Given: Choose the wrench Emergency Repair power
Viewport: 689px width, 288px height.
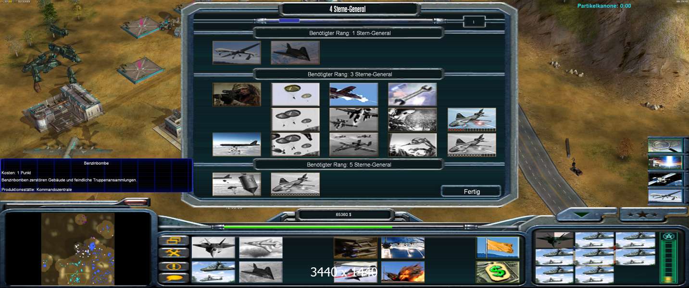Looking at the screenshot, I should coord(413,95).
